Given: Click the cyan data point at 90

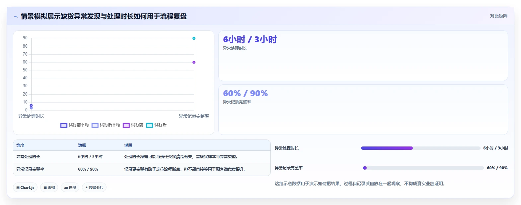Looking at the screenshot, I should point(194,38).
